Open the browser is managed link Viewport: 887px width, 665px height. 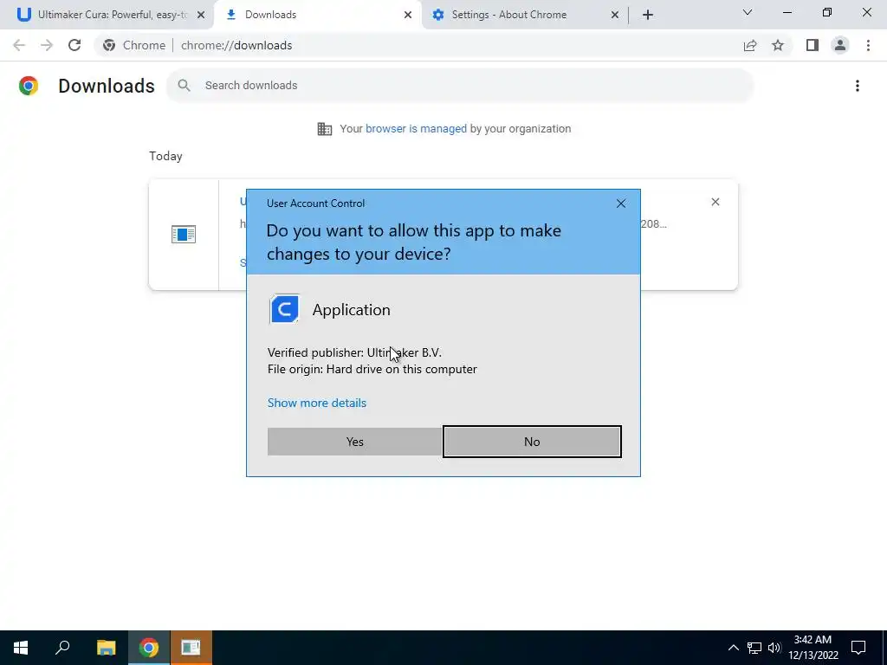(x=416, y=129)
